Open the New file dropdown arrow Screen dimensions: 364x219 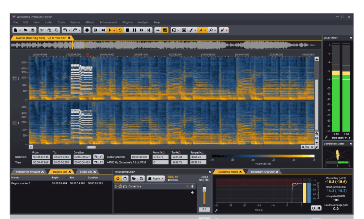pos(20,30)
